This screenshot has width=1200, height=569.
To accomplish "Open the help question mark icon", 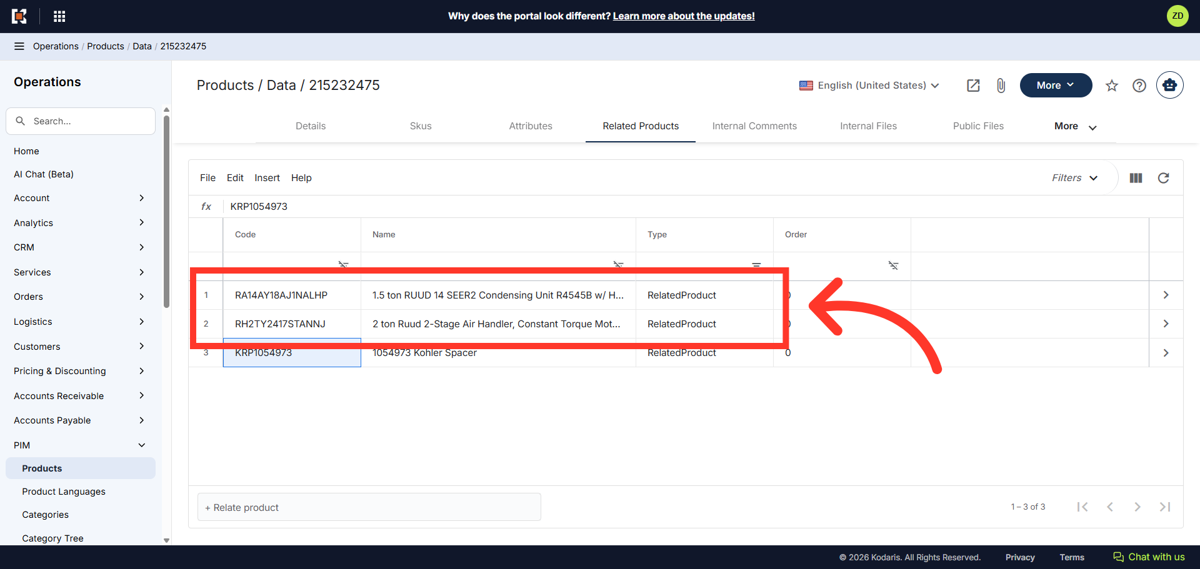I will pyautogui.click(x=1139, y=86).
